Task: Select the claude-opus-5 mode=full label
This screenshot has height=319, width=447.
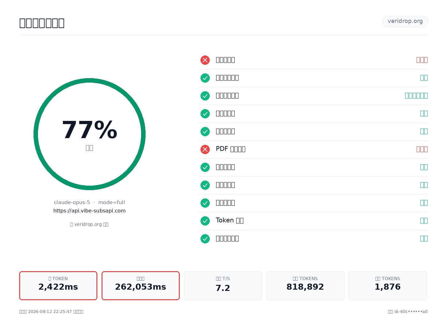Action: click(x=89, y=202)
